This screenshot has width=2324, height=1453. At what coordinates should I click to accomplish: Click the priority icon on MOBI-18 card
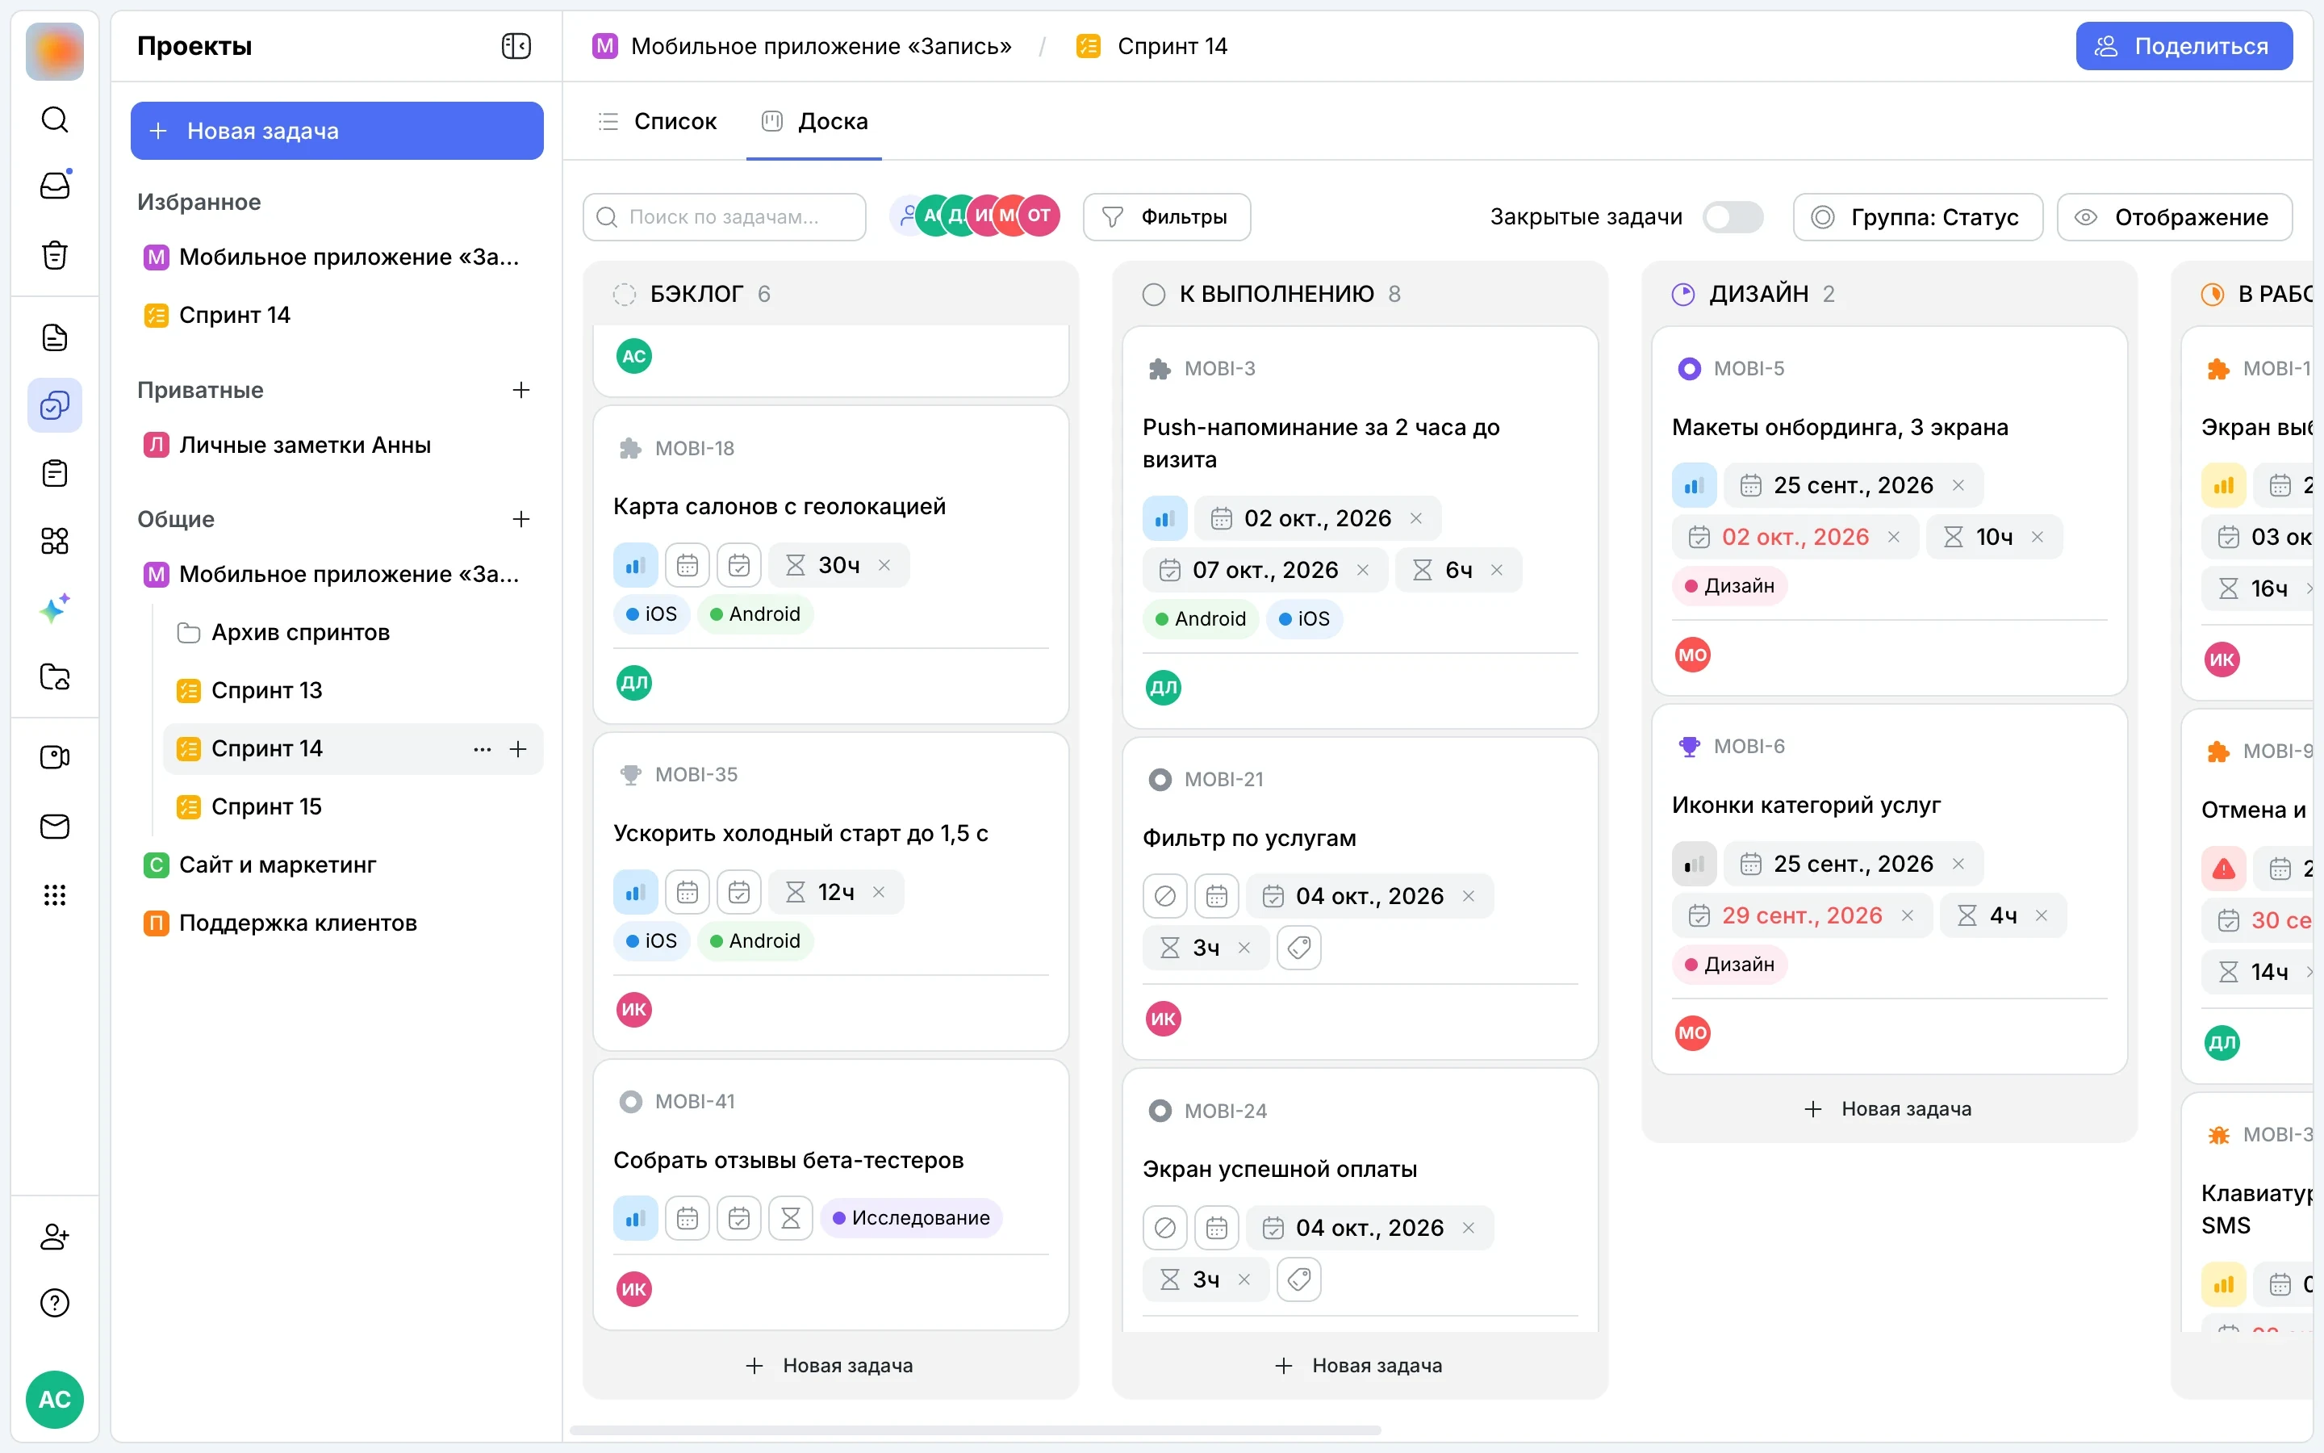[635, 565]
